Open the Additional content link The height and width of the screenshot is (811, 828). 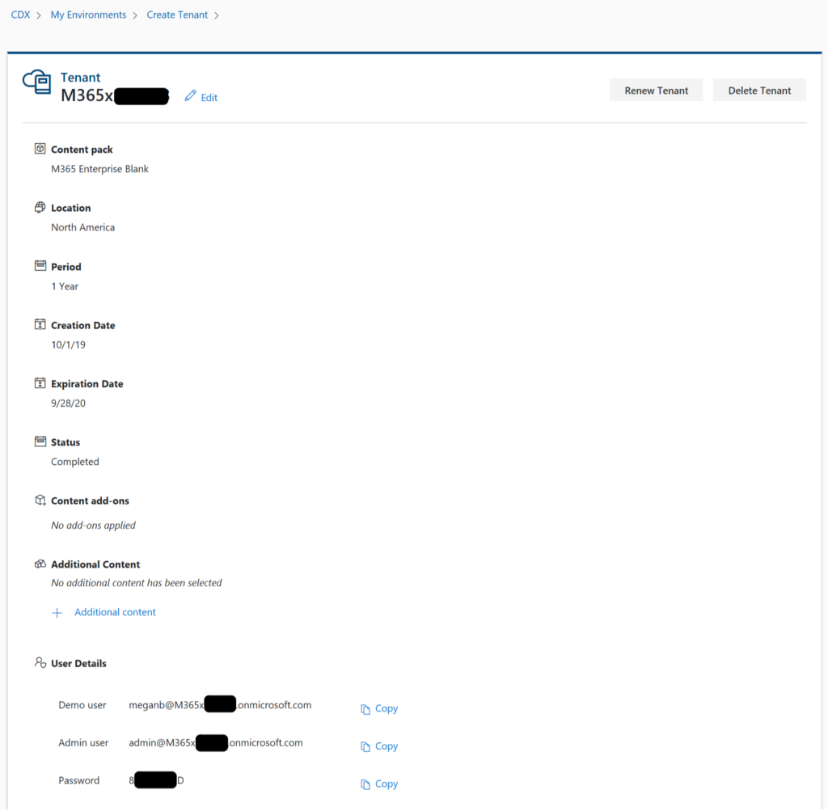tap(115, 612)
